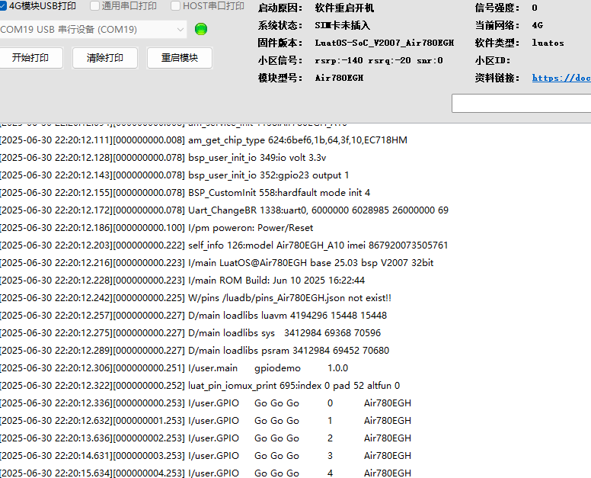
Task: Select the 'loadlibs psram' log line
Action: [194, 351]
